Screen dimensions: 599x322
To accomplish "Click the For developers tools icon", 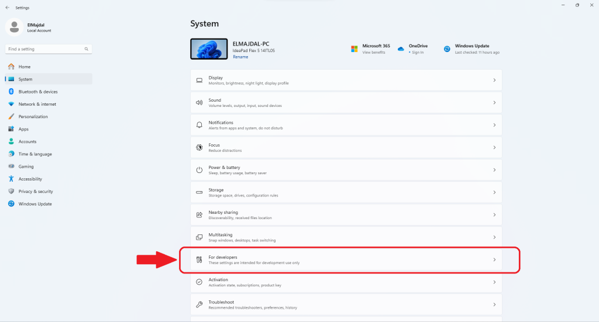I will click(199, 260).
